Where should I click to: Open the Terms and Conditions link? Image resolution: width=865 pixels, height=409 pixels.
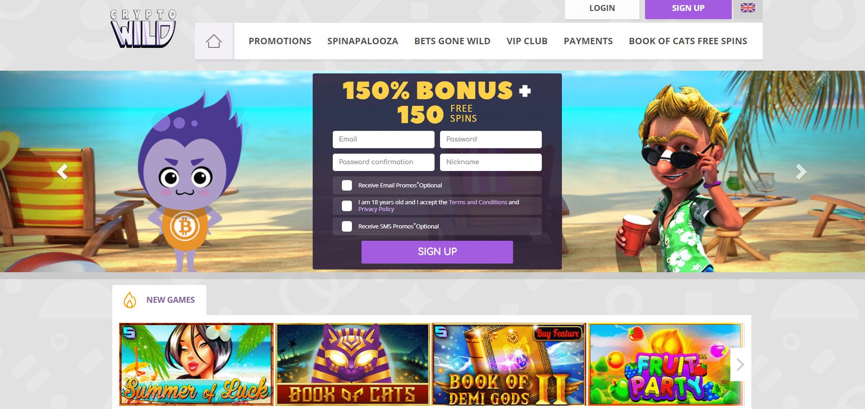[478, 202]
